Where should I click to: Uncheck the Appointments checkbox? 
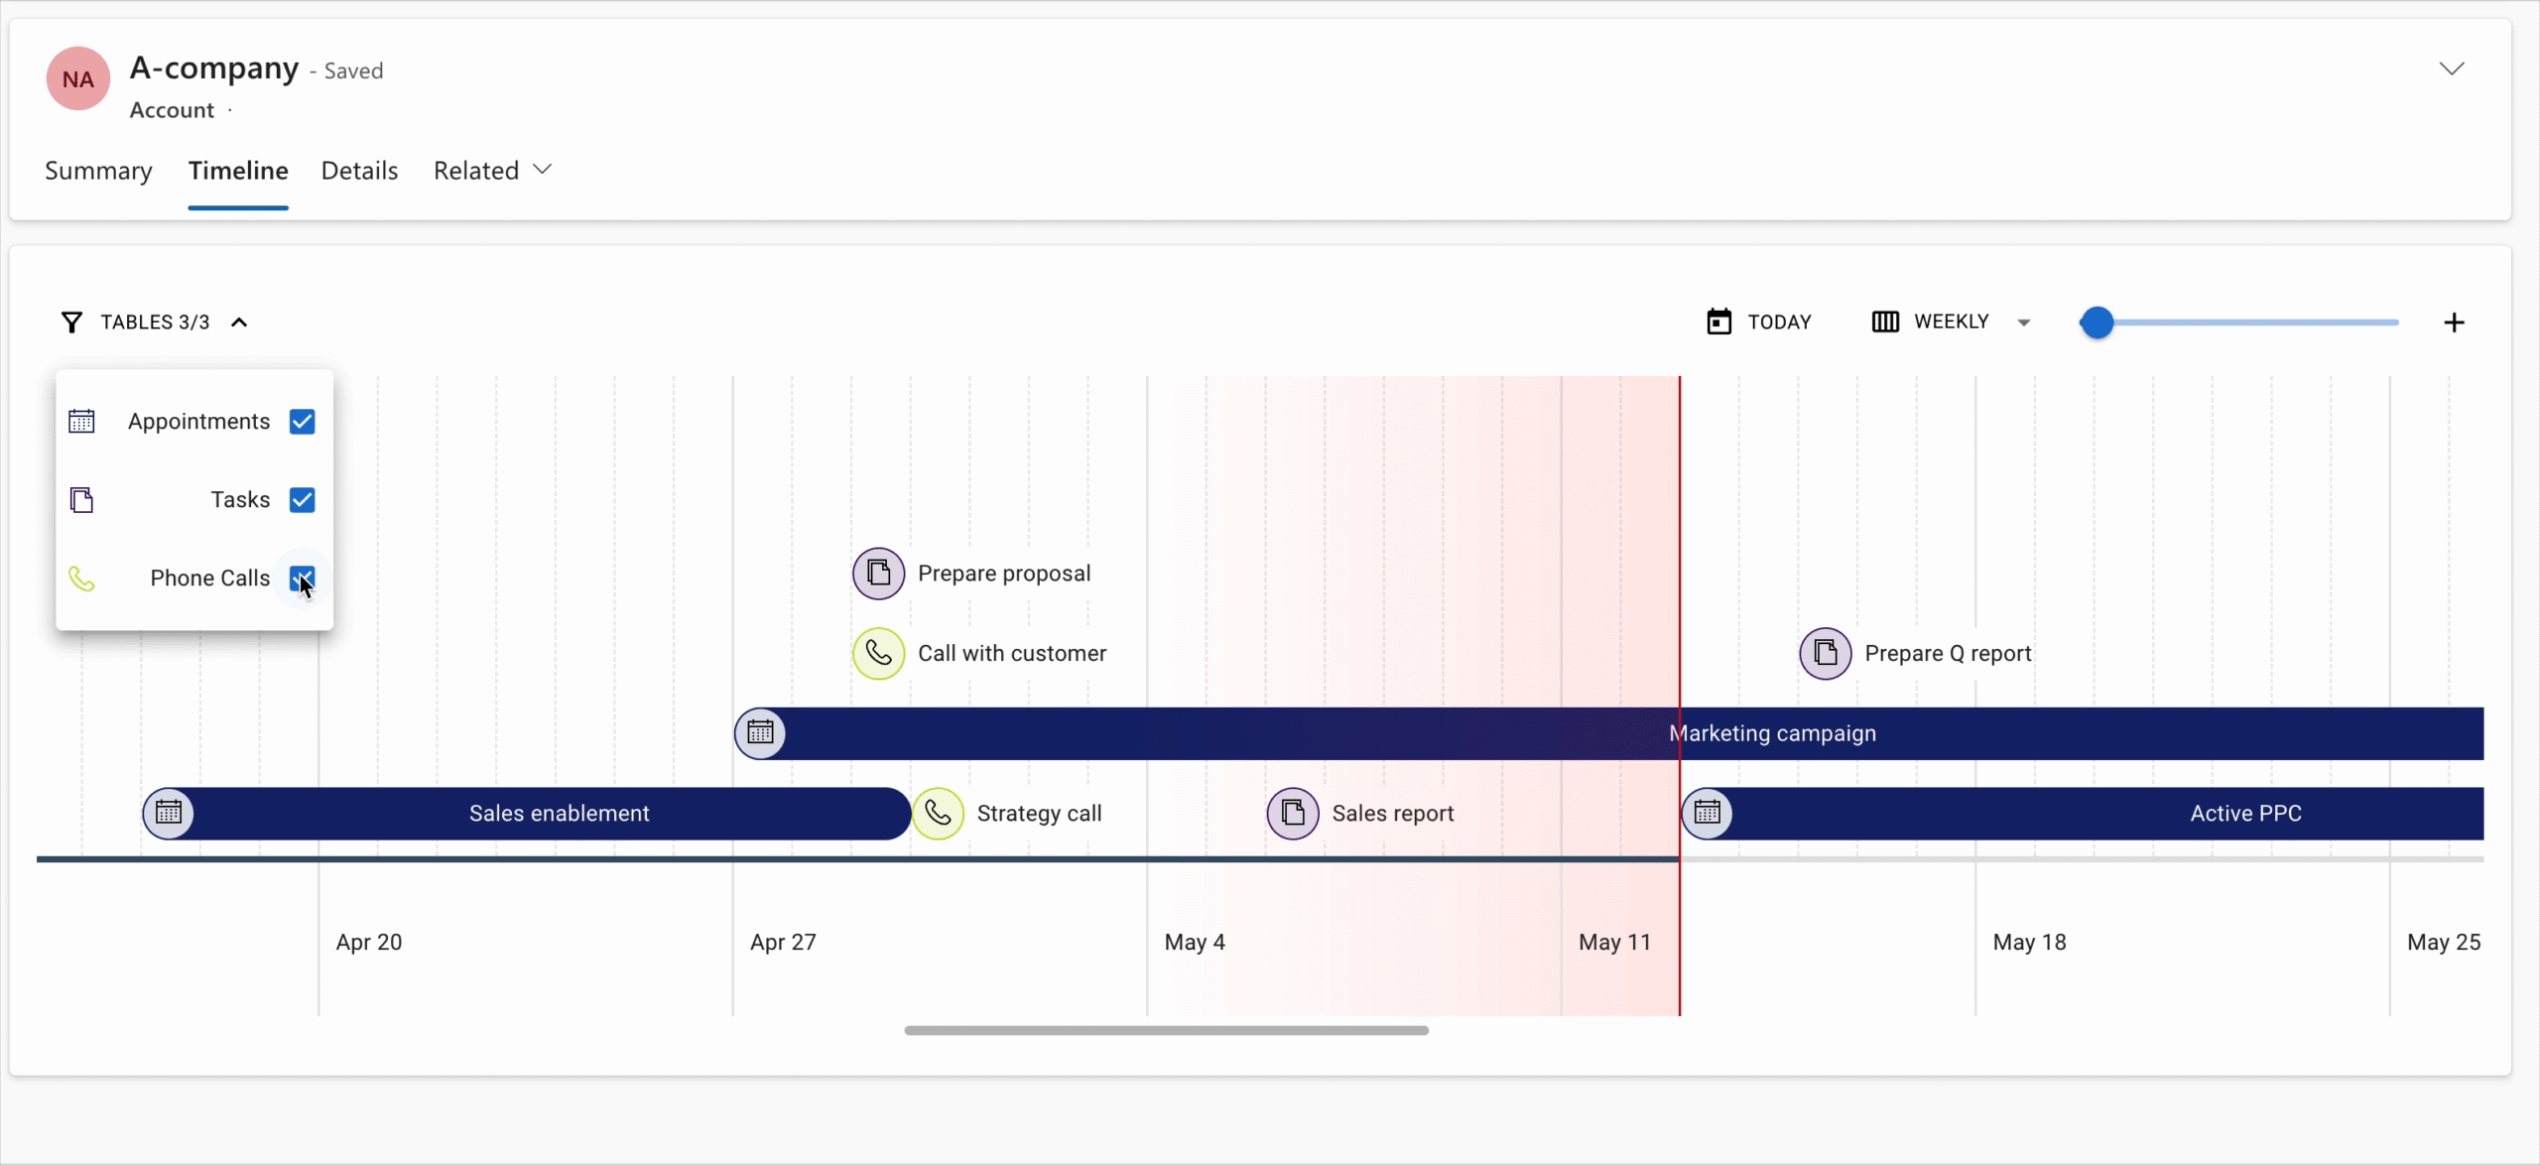click(x=302, y=421)
